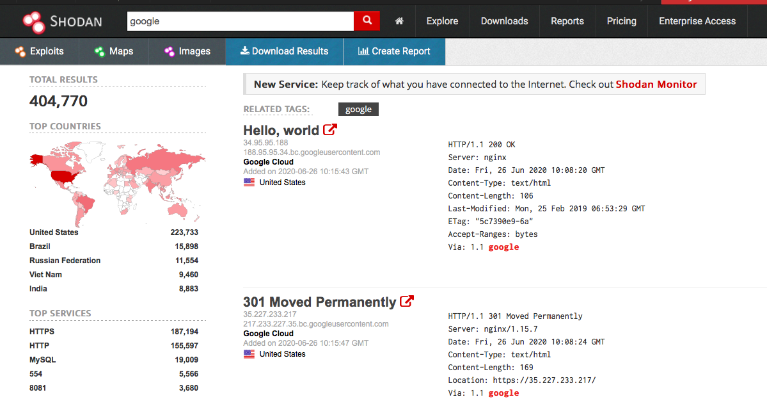The image size is (767, 406).
Task: Open the Hello, world result title
Action: pyautogui.click(x=281, y=130)
